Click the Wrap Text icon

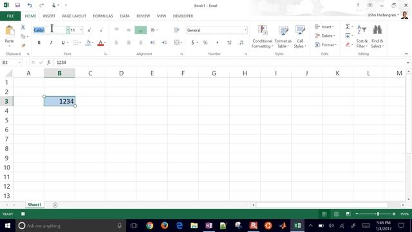pyautogui.click(x=177, y=30)
